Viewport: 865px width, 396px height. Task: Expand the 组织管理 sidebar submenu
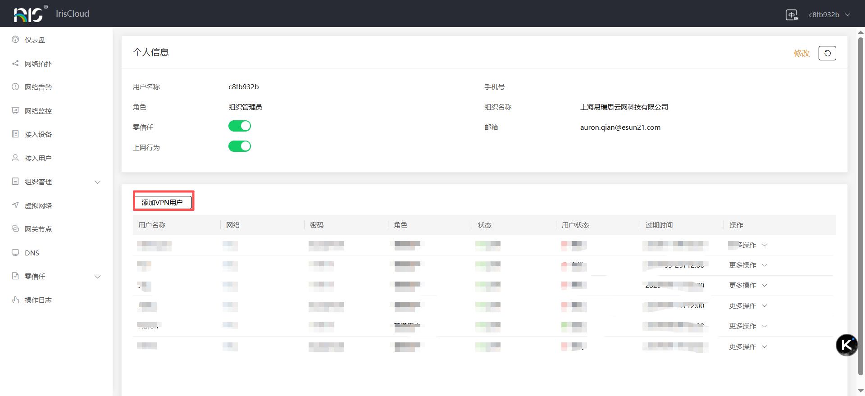97,182
